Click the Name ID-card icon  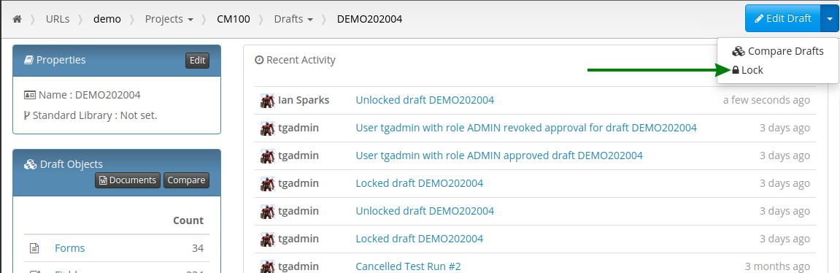tap(30, 95)
